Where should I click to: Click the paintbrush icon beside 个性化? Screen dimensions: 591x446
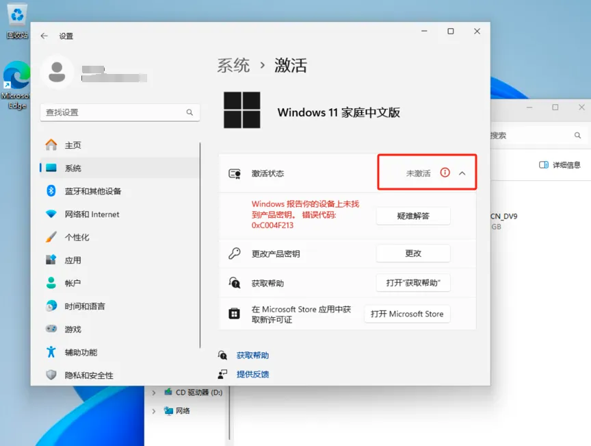click(51, 237)
